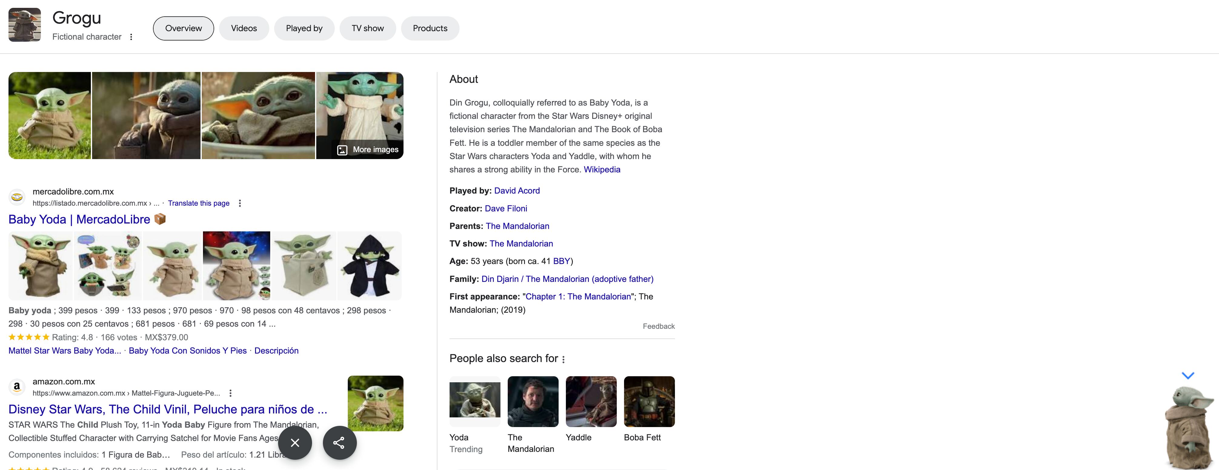Dismiss overlay with the X button
1219x470 pixels.
[x=295, y=442]
